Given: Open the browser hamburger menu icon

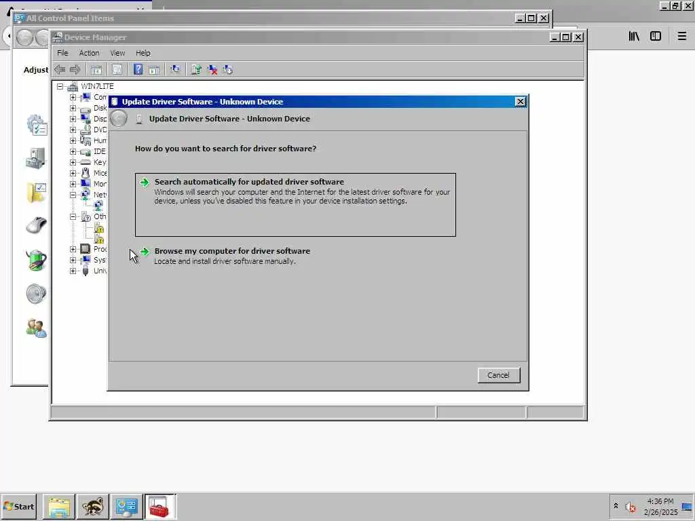Looking at the screenshot, I should click(x=681, y=37).
